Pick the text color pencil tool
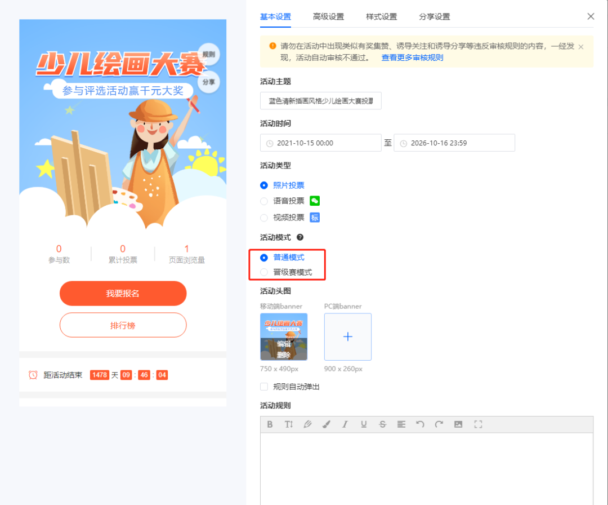This screenshot has height=505, width=608. point(307,424)
